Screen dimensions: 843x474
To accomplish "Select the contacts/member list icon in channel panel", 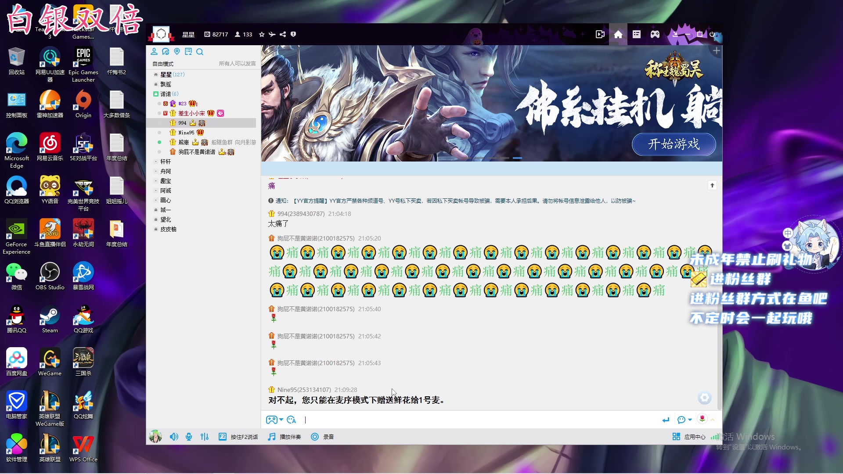I will point(154,51).
